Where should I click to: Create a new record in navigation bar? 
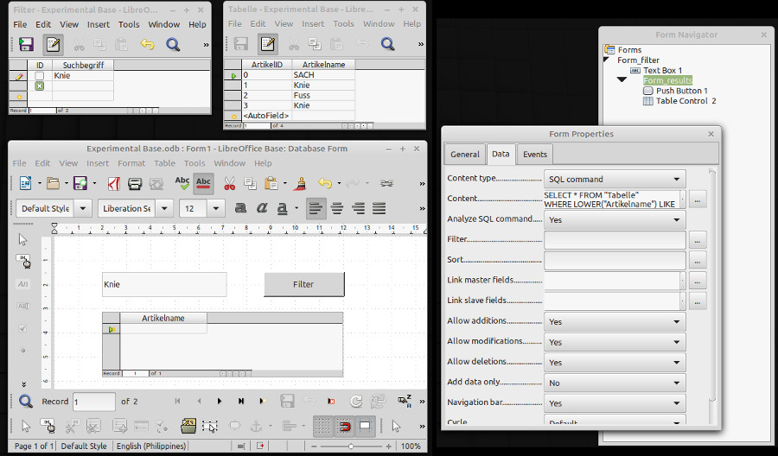[262, 401]
